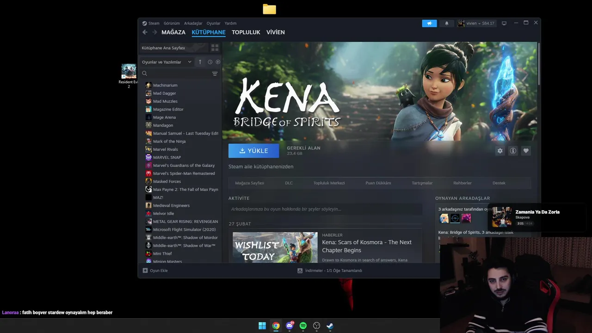
Task: Open the Yardım menu
Action: (230, 23)
